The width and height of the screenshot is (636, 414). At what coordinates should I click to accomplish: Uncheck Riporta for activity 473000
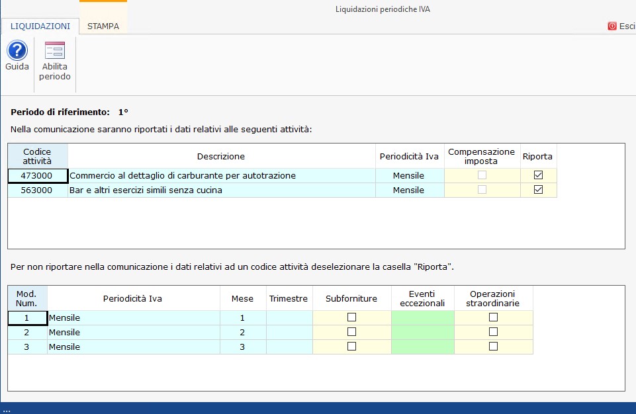click(538, 175)
